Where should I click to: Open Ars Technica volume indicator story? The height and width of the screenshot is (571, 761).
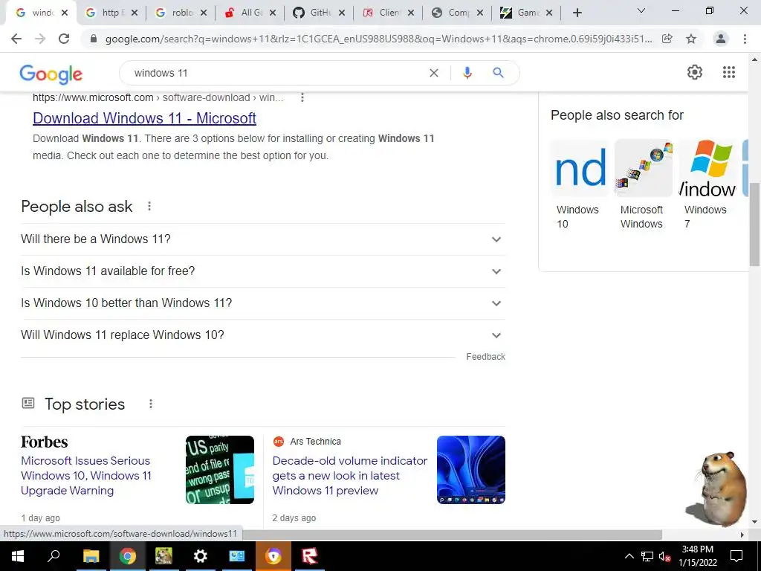[x=350, y=476]
